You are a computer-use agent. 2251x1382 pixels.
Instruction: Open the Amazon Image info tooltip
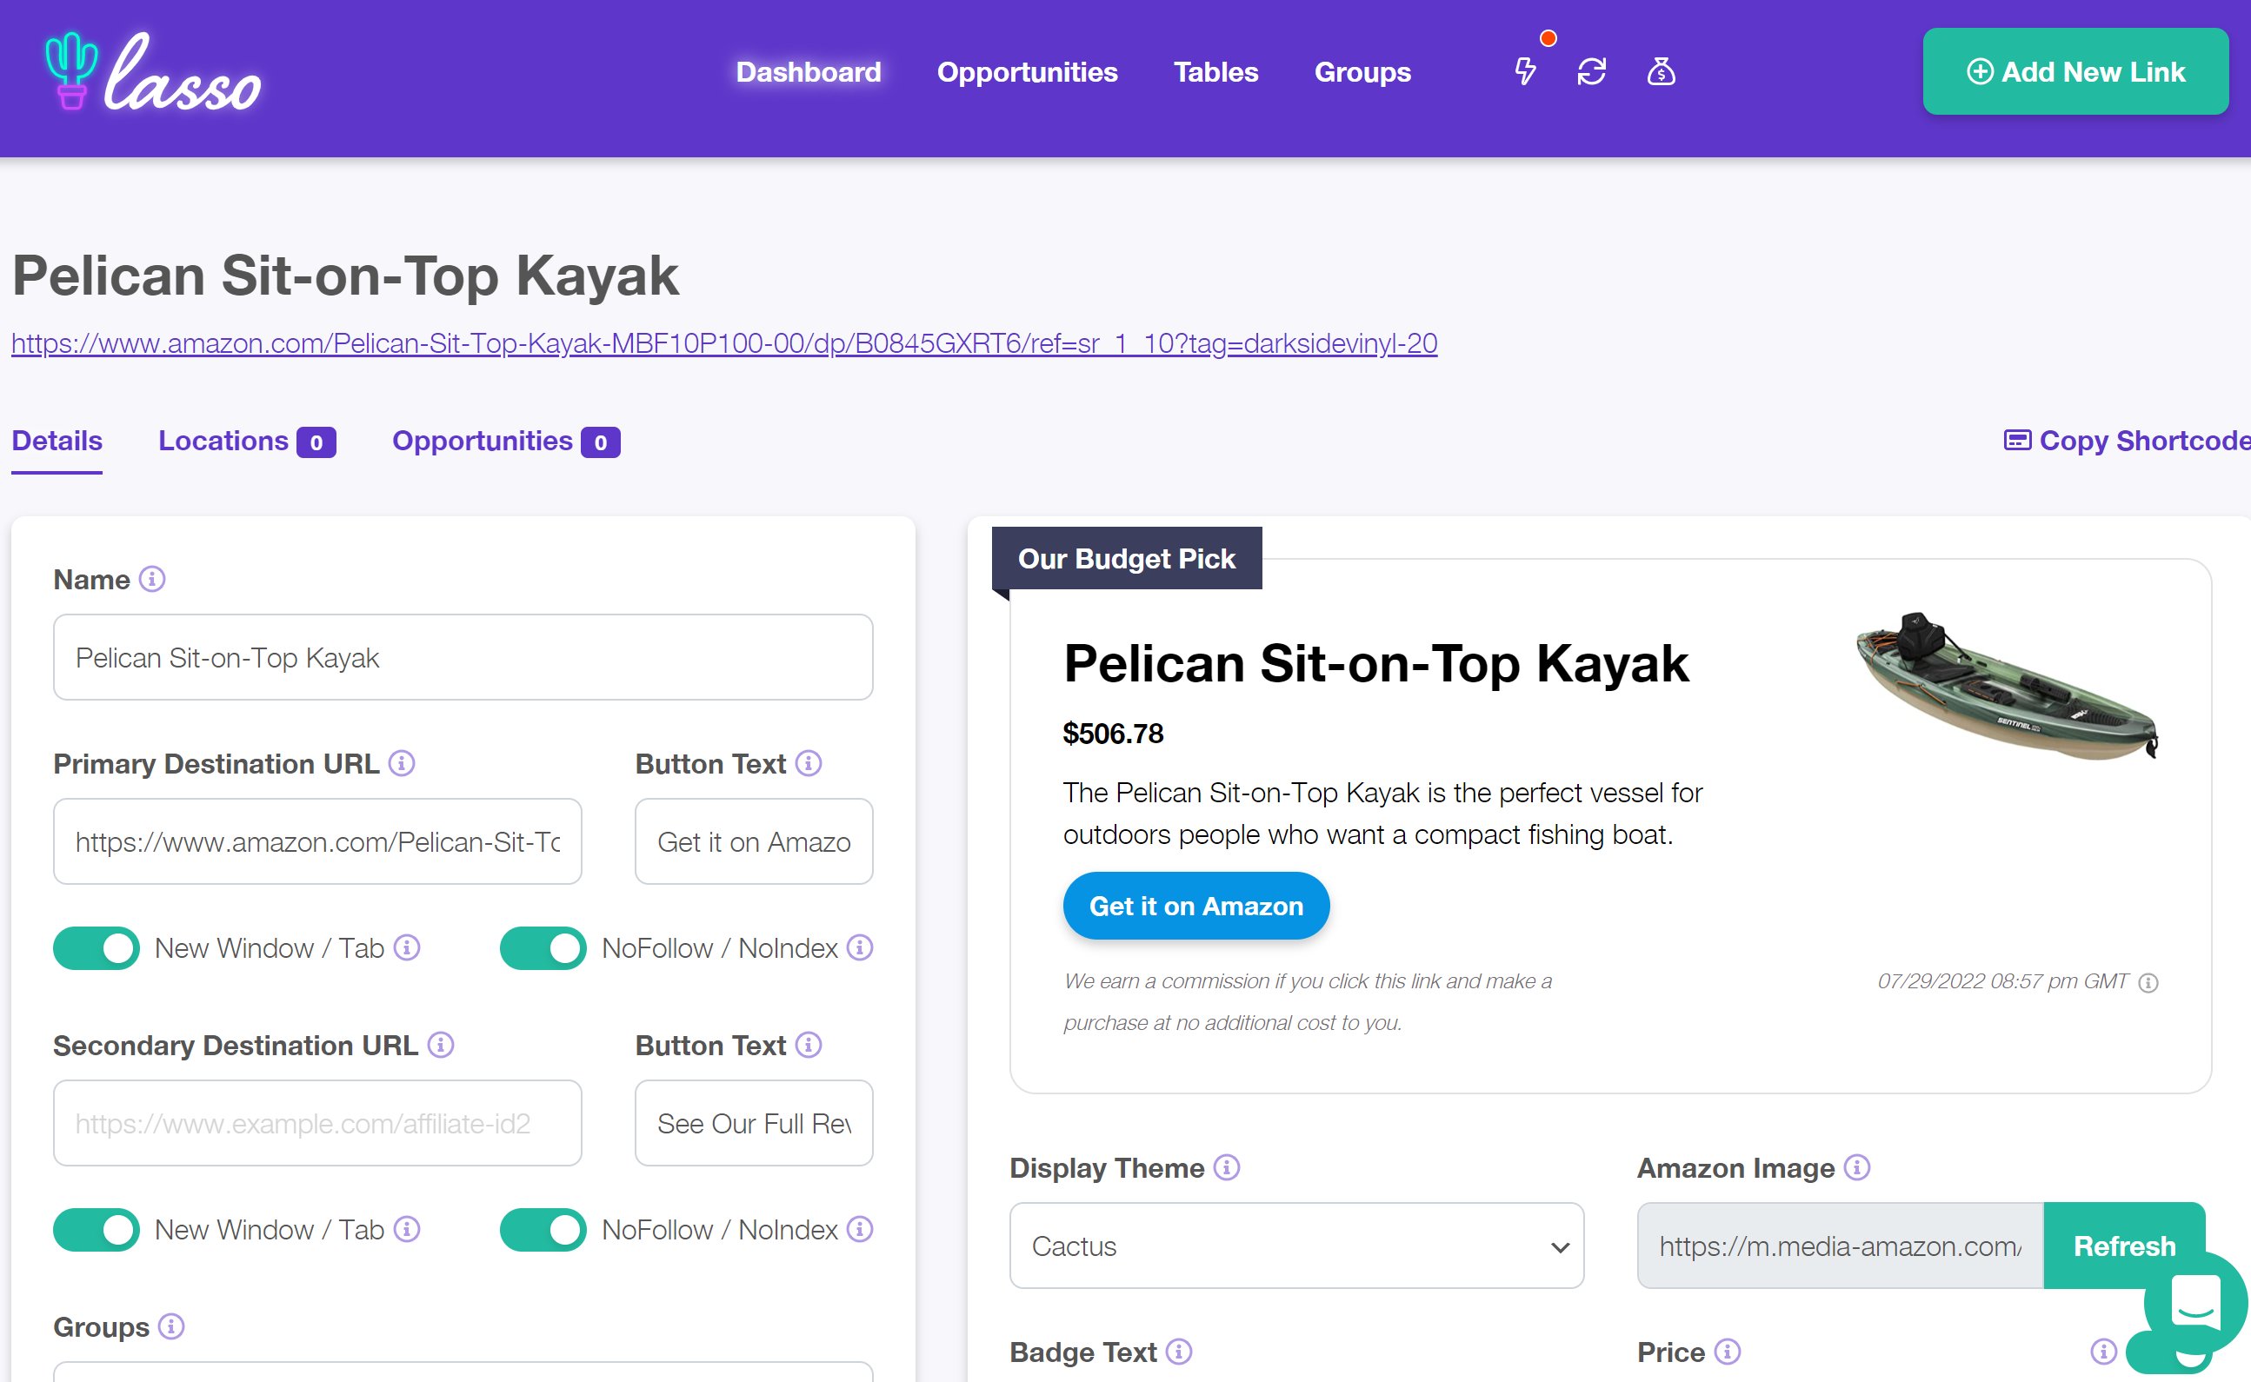(x=1858, y=1167)
